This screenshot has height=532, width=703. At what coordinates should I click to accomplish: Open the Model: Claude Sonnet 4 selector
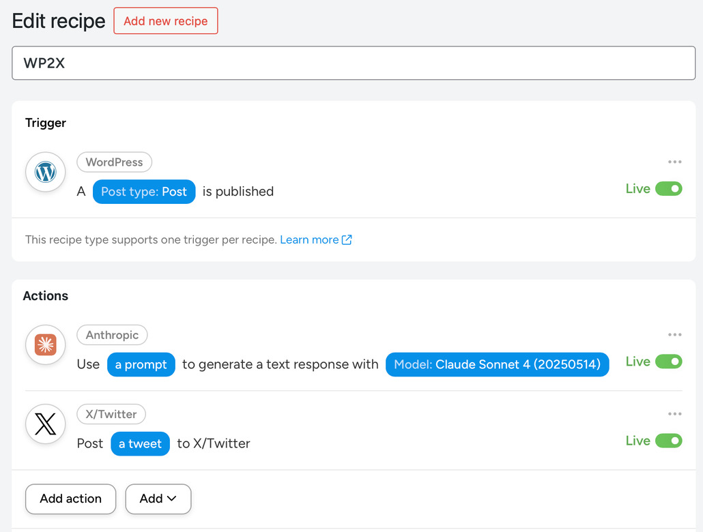pyautogui.click(x=497, y=364)
